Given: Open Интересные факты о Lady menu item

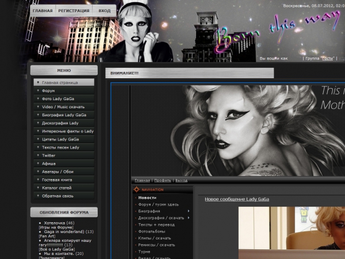Looking at the screenshot, I should point(64,131).
